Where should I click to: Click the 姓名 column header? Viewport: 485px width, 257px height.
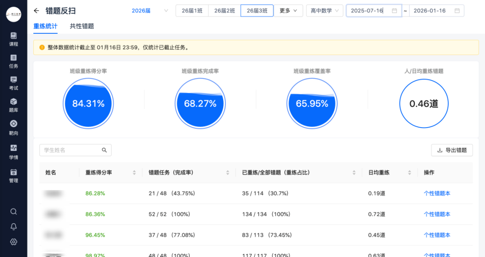click(x=51, y=173)
